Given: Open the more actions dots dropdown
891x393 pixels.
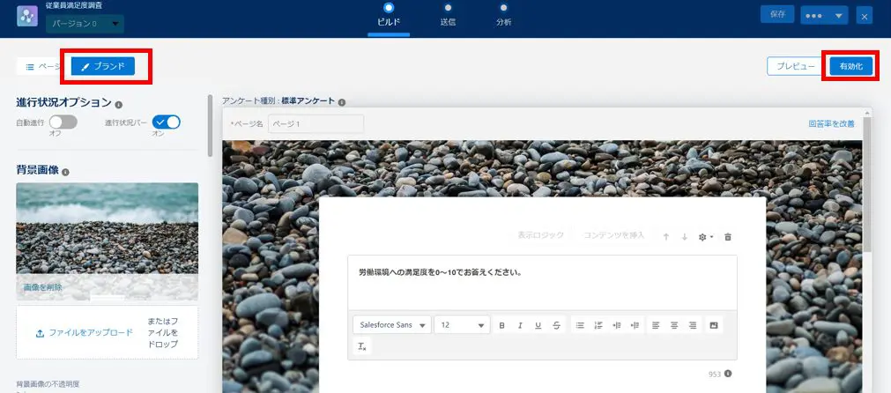Looking at the screenshot, I should [x=824, y=16].
